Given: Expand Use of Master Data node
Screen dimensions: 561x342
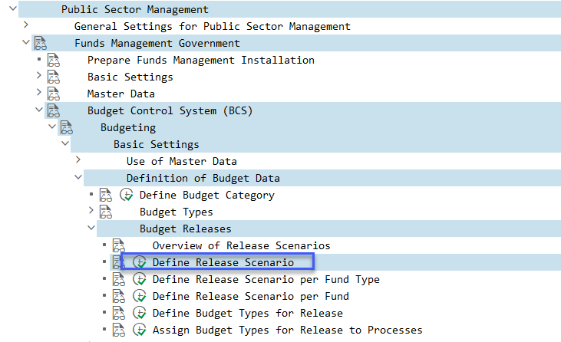Looking at the screenshot, I should click(x=78, y=159).
